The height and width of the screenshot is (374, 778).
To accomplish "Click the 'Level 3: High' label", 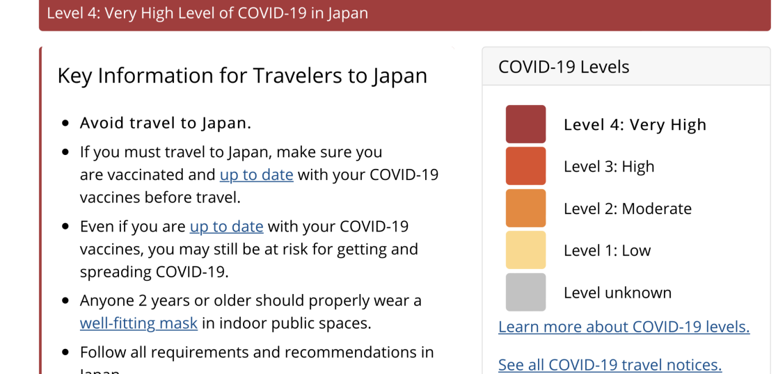I will tap(609, 166).
